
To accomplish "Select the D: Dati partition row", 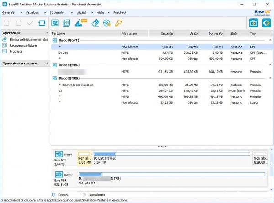I will tap(162, 53).
